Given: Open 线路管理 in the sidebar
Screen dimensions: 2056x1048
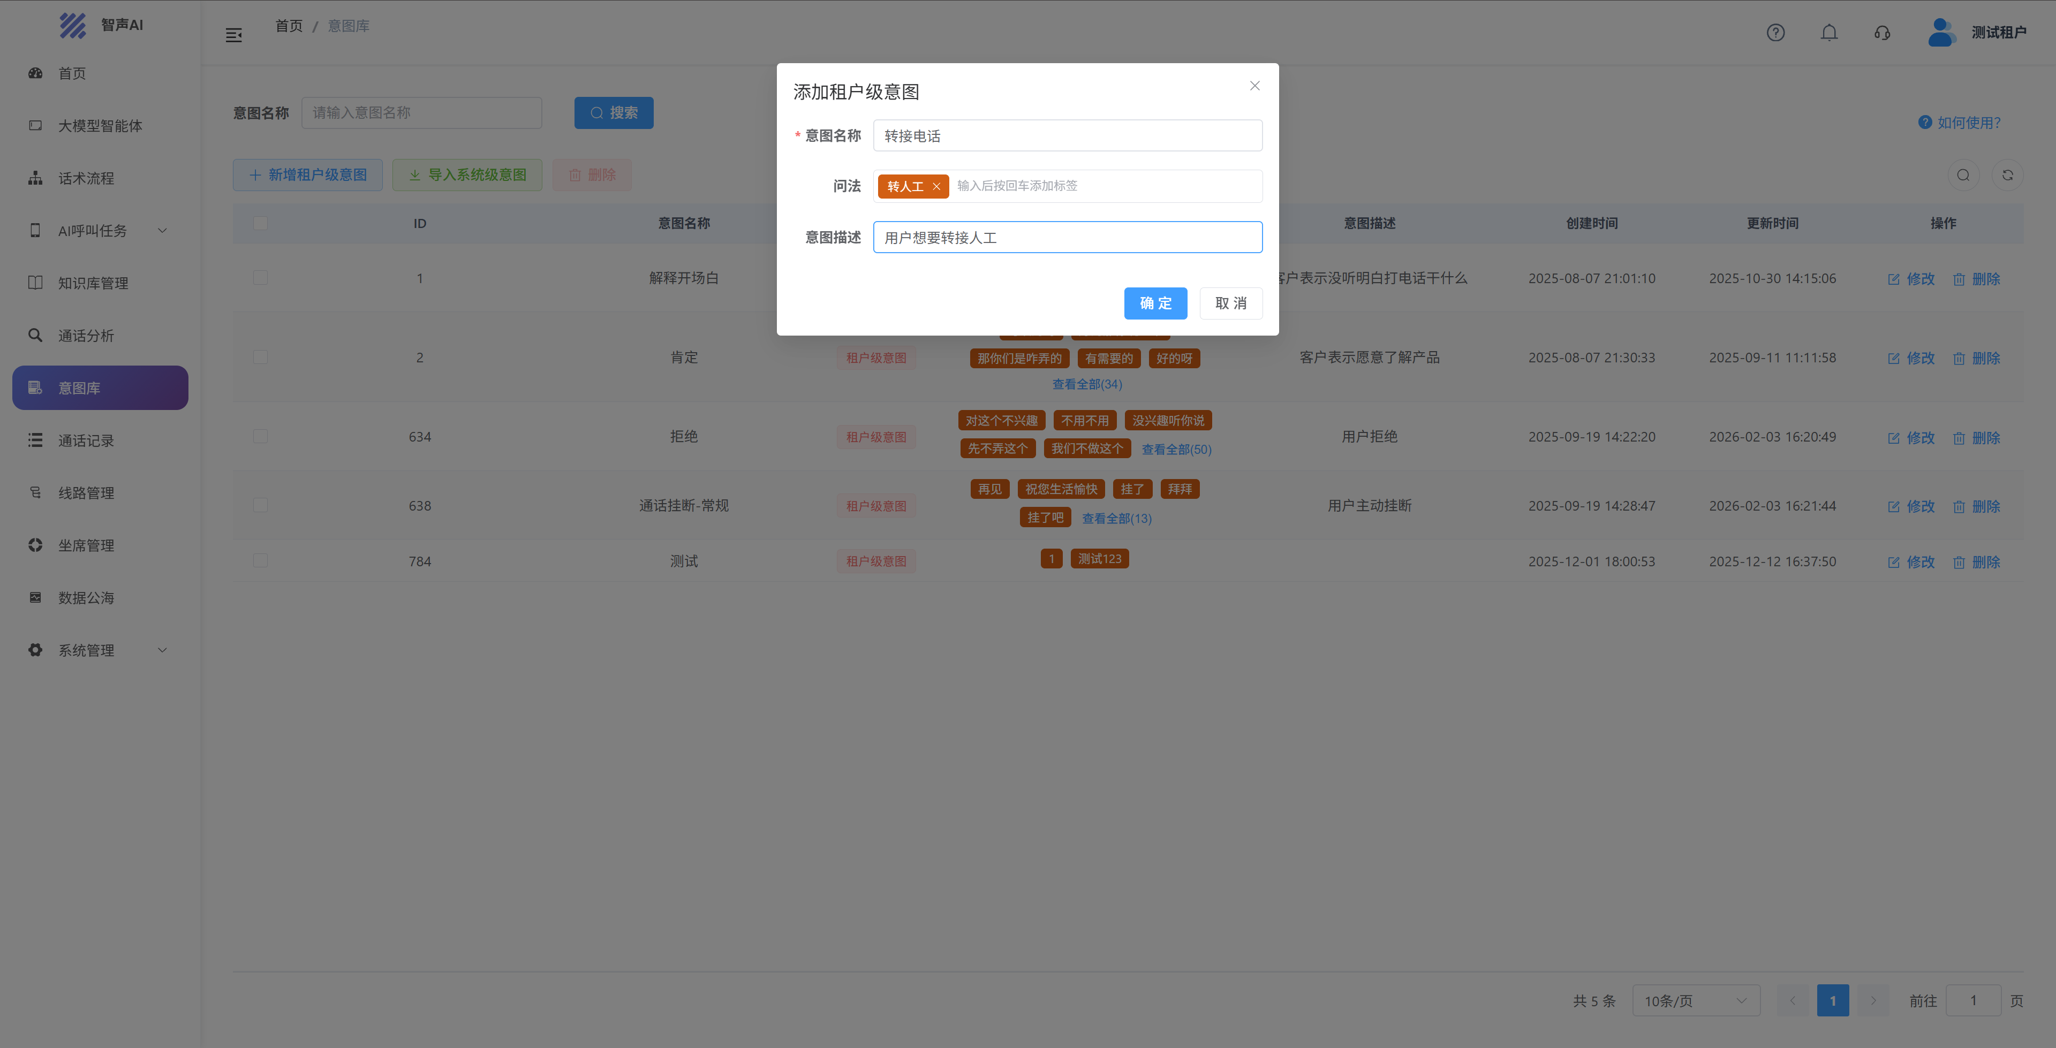Looking at the screenshot, I should (x=100, y=493).
